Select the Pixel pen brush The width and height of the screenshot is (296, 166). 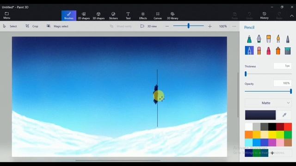[288, 39]
